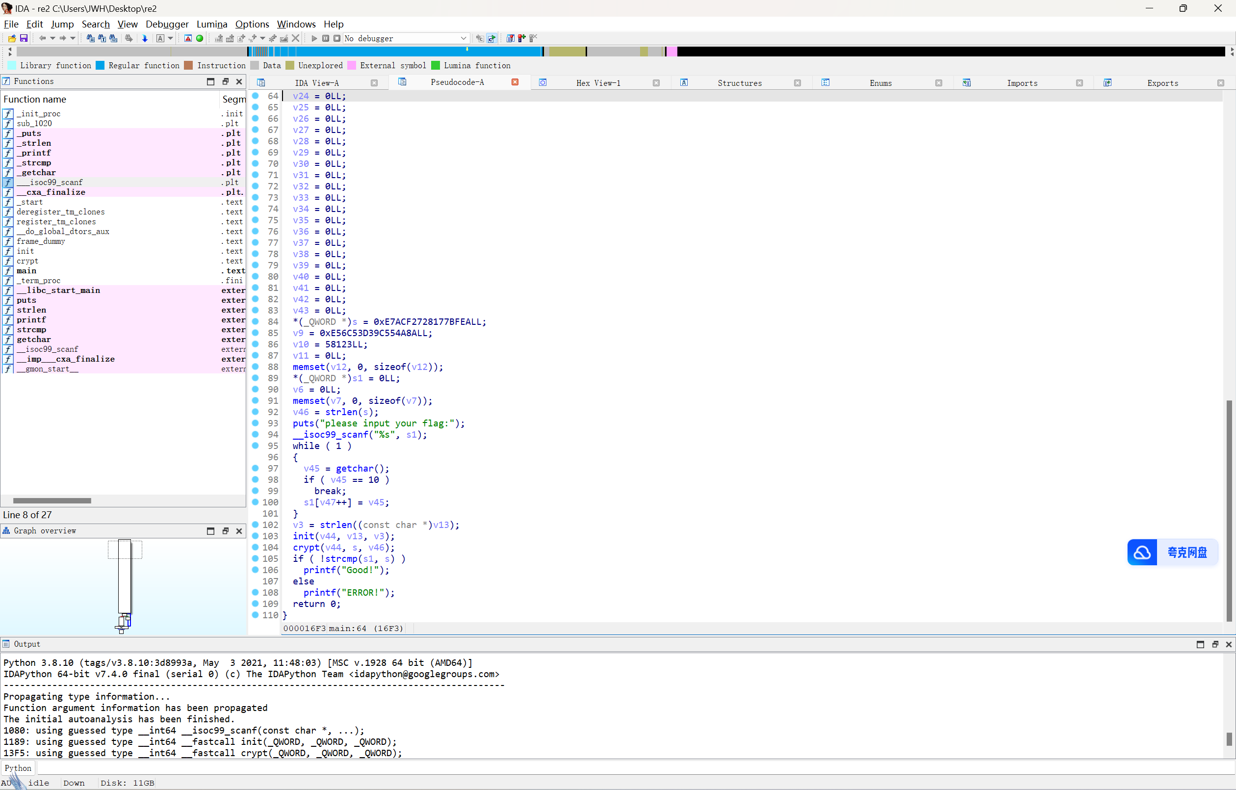Jump forward with the right arrow icon
Screen dimensions: 1236x790
pyautogui.click(x=63, y=39)
